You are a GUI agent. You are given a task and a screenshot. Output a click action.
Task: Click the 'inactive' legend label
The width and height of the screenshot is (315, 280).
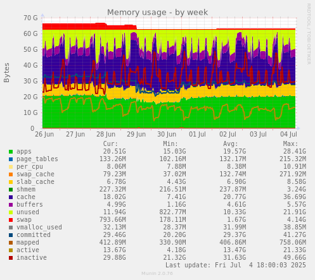click(x=32, y=258)
